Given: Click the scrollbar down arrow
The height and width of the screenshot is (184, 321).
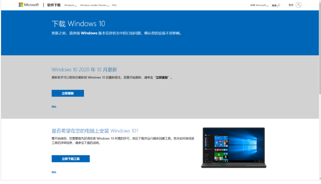Looking at the screenshot, I should click(320, 179).
